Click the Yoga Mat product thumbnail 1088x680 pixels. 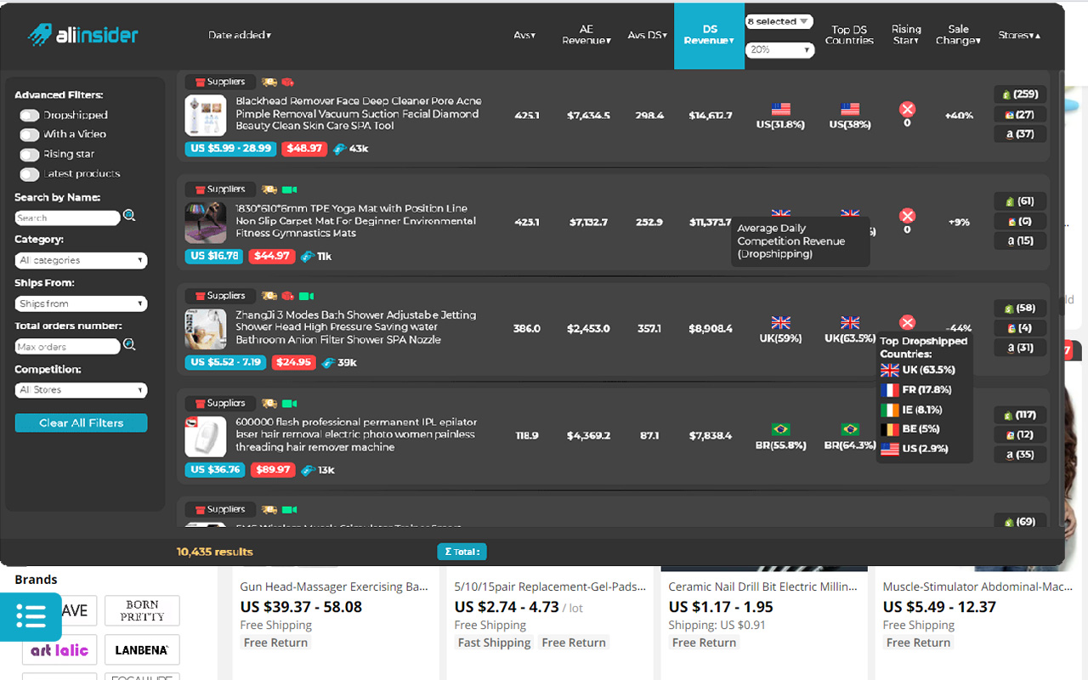pyautogui.click(x=206, y=223)
